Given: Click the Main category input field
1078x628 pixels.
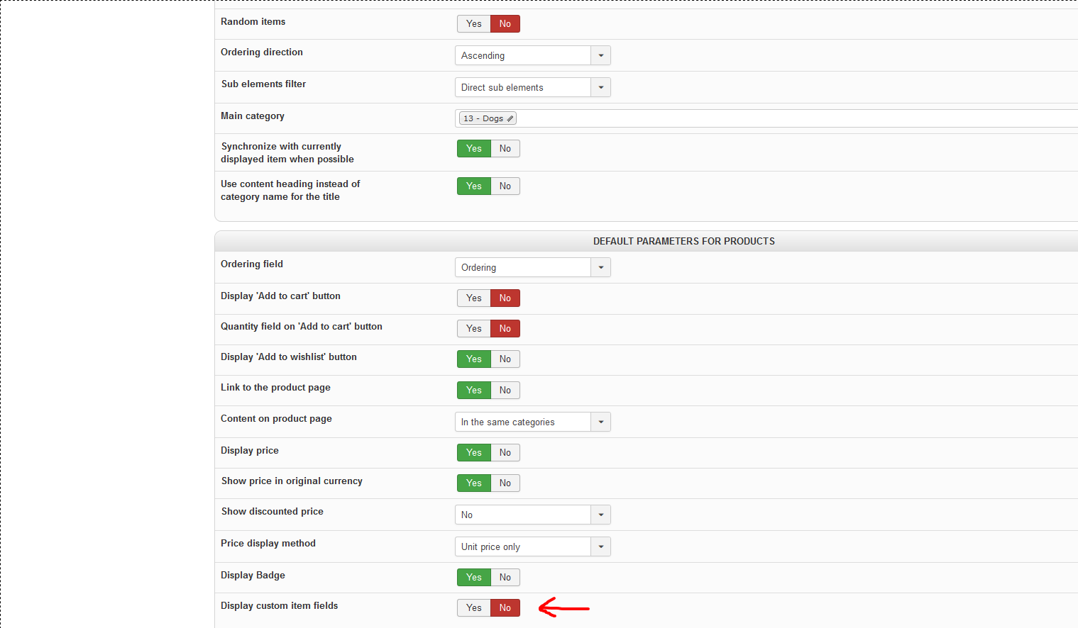Looking at the screenshot, I should (x=766, y=118).
